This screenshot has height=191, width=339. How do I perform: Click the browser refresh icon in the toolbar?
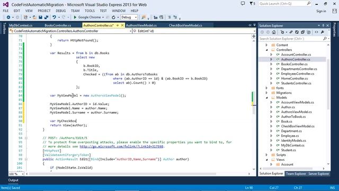(113, 17)
